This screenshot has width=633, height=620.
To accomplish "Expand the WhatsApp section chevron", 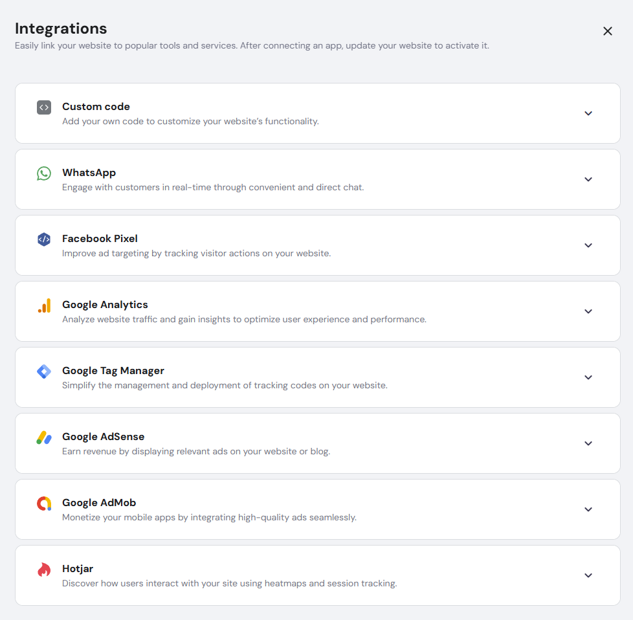I will click(588, 179).
